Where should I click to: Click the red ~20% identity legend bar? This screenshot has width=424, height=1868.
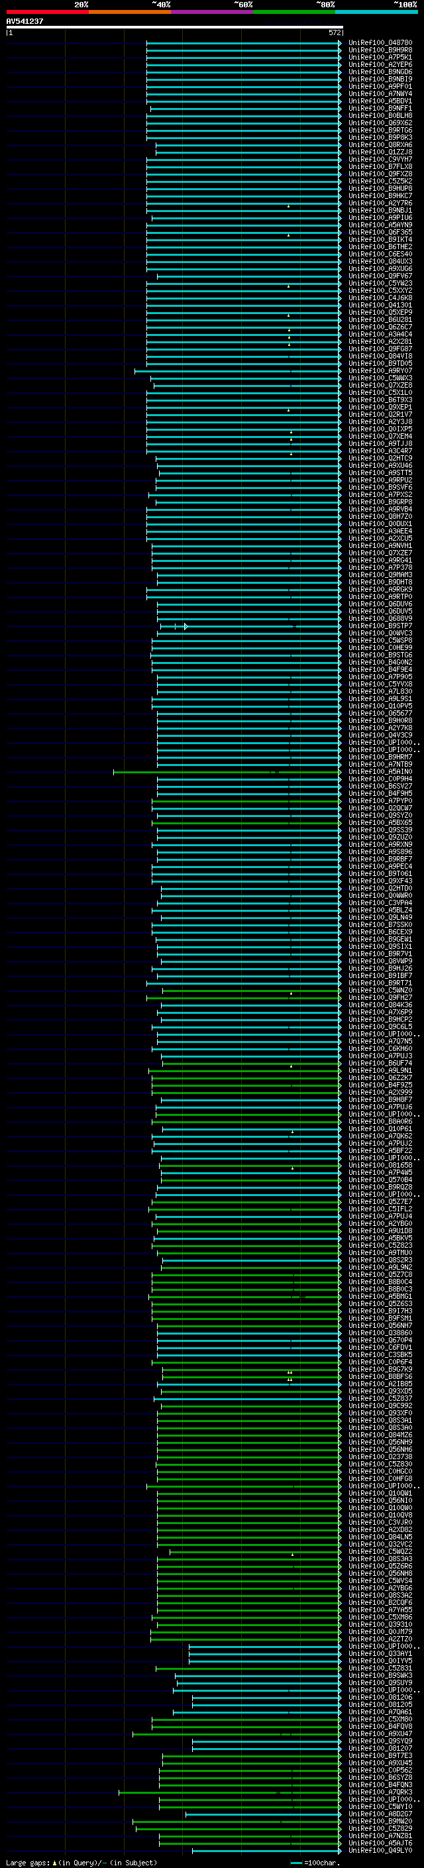[47, 12]
